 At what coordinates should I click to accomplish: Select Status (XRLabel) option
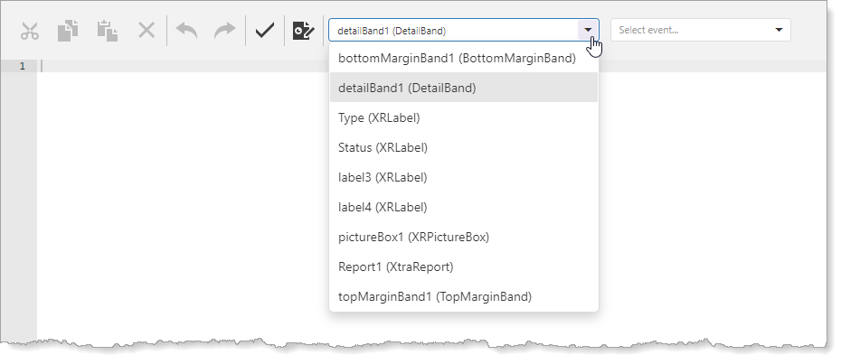[464, 147]
